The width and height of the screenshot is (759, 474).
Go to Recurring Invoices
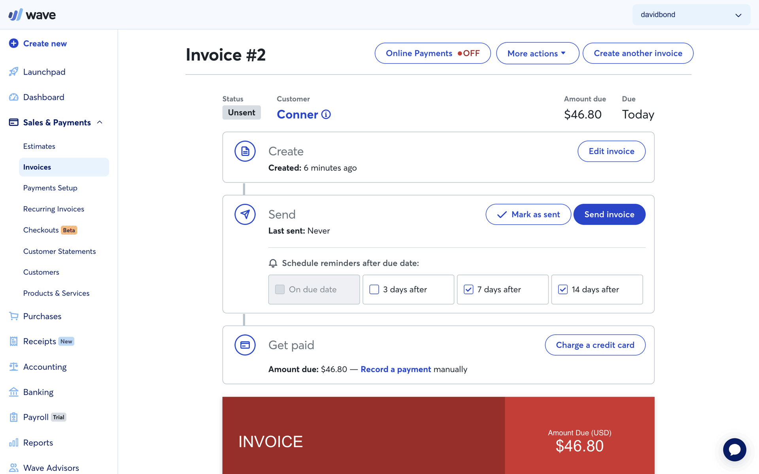(54, 209)
